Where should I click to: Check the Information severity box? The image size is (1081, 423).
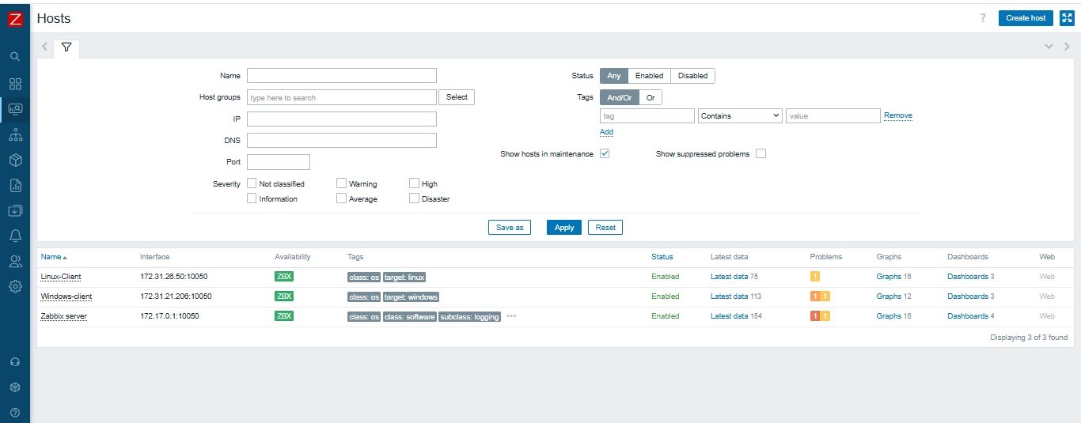[252, 198]
